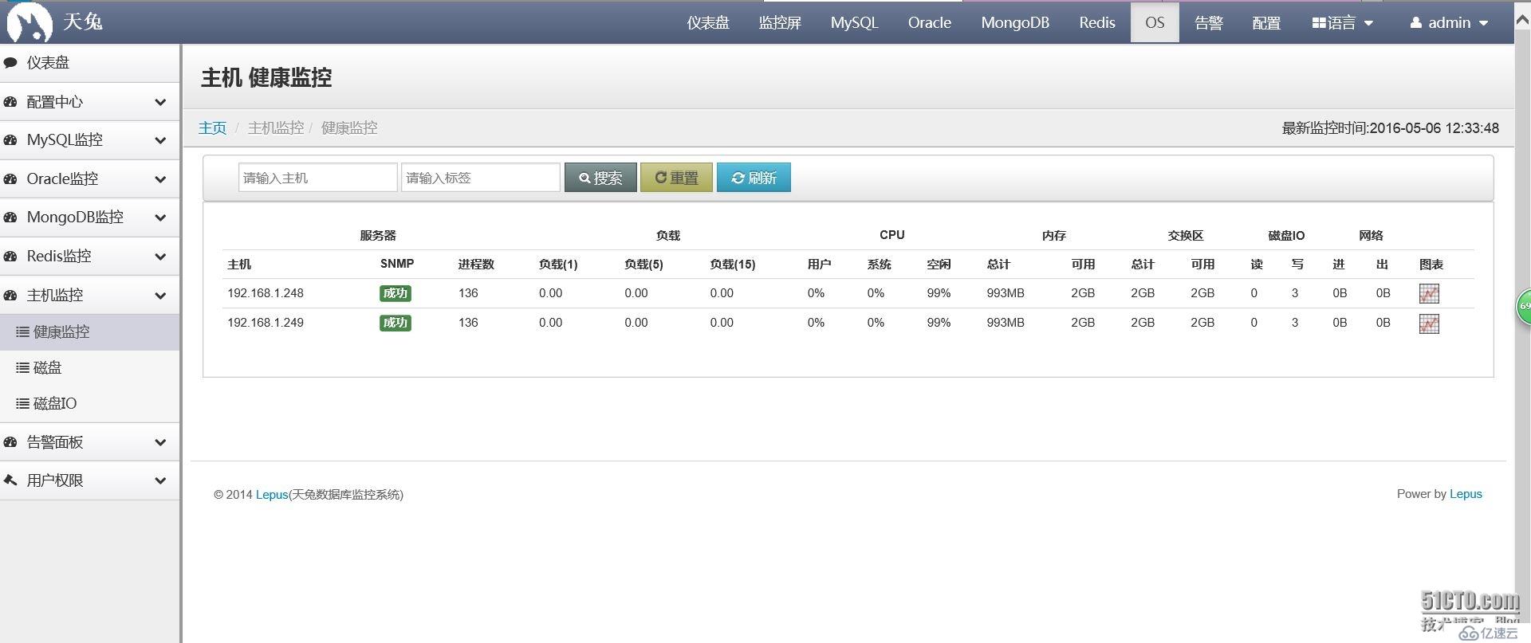This screenshot has width=1531, height=643.
Task: Click the 天兔 brand title
Action: pyautogui.click(x=82, y=22)
